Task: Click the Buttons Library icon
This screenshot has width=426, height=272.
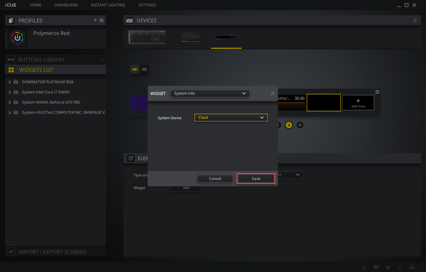Action: tap(11, 60)
